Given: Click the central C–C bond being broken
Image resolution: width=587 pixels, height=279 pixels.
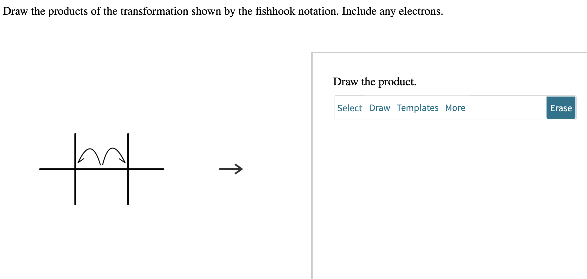Looking at the screenshot, I should tap(101, 169).
